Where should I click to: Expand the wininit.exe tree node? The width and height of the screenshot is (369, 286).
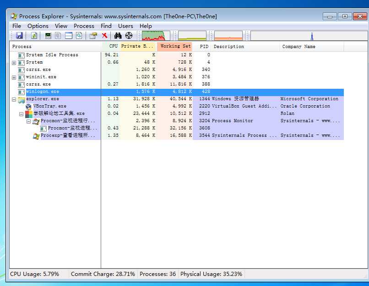click(x=14, y=77)
